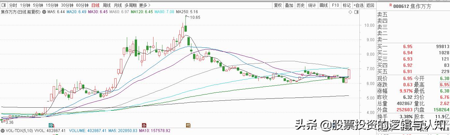Open the 历史 history button
The height and width of the screenshot is (135, 450).
pyautogui.click(x=300, y=5)
